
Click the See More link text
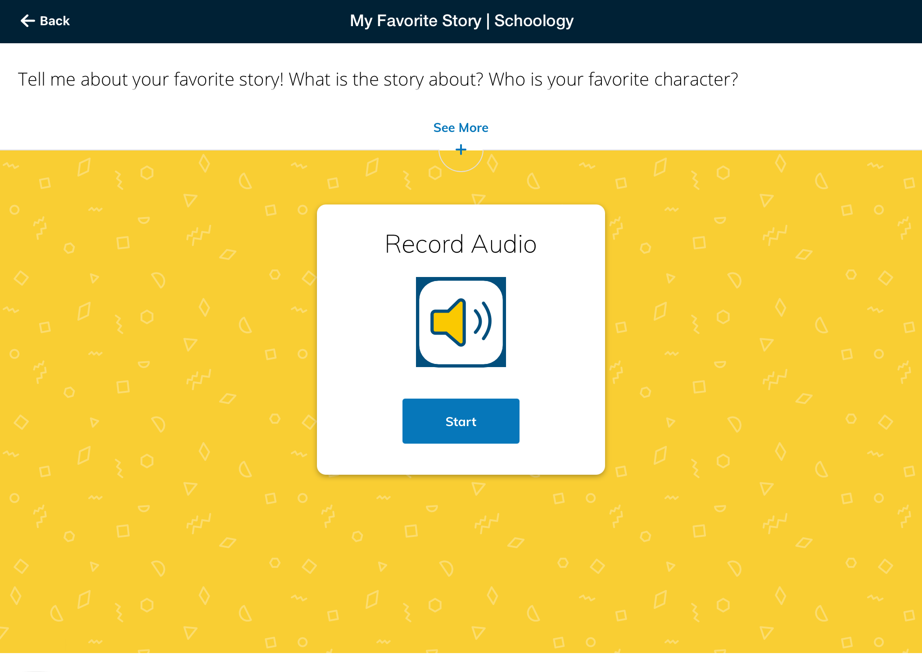[x=461, y=128]
